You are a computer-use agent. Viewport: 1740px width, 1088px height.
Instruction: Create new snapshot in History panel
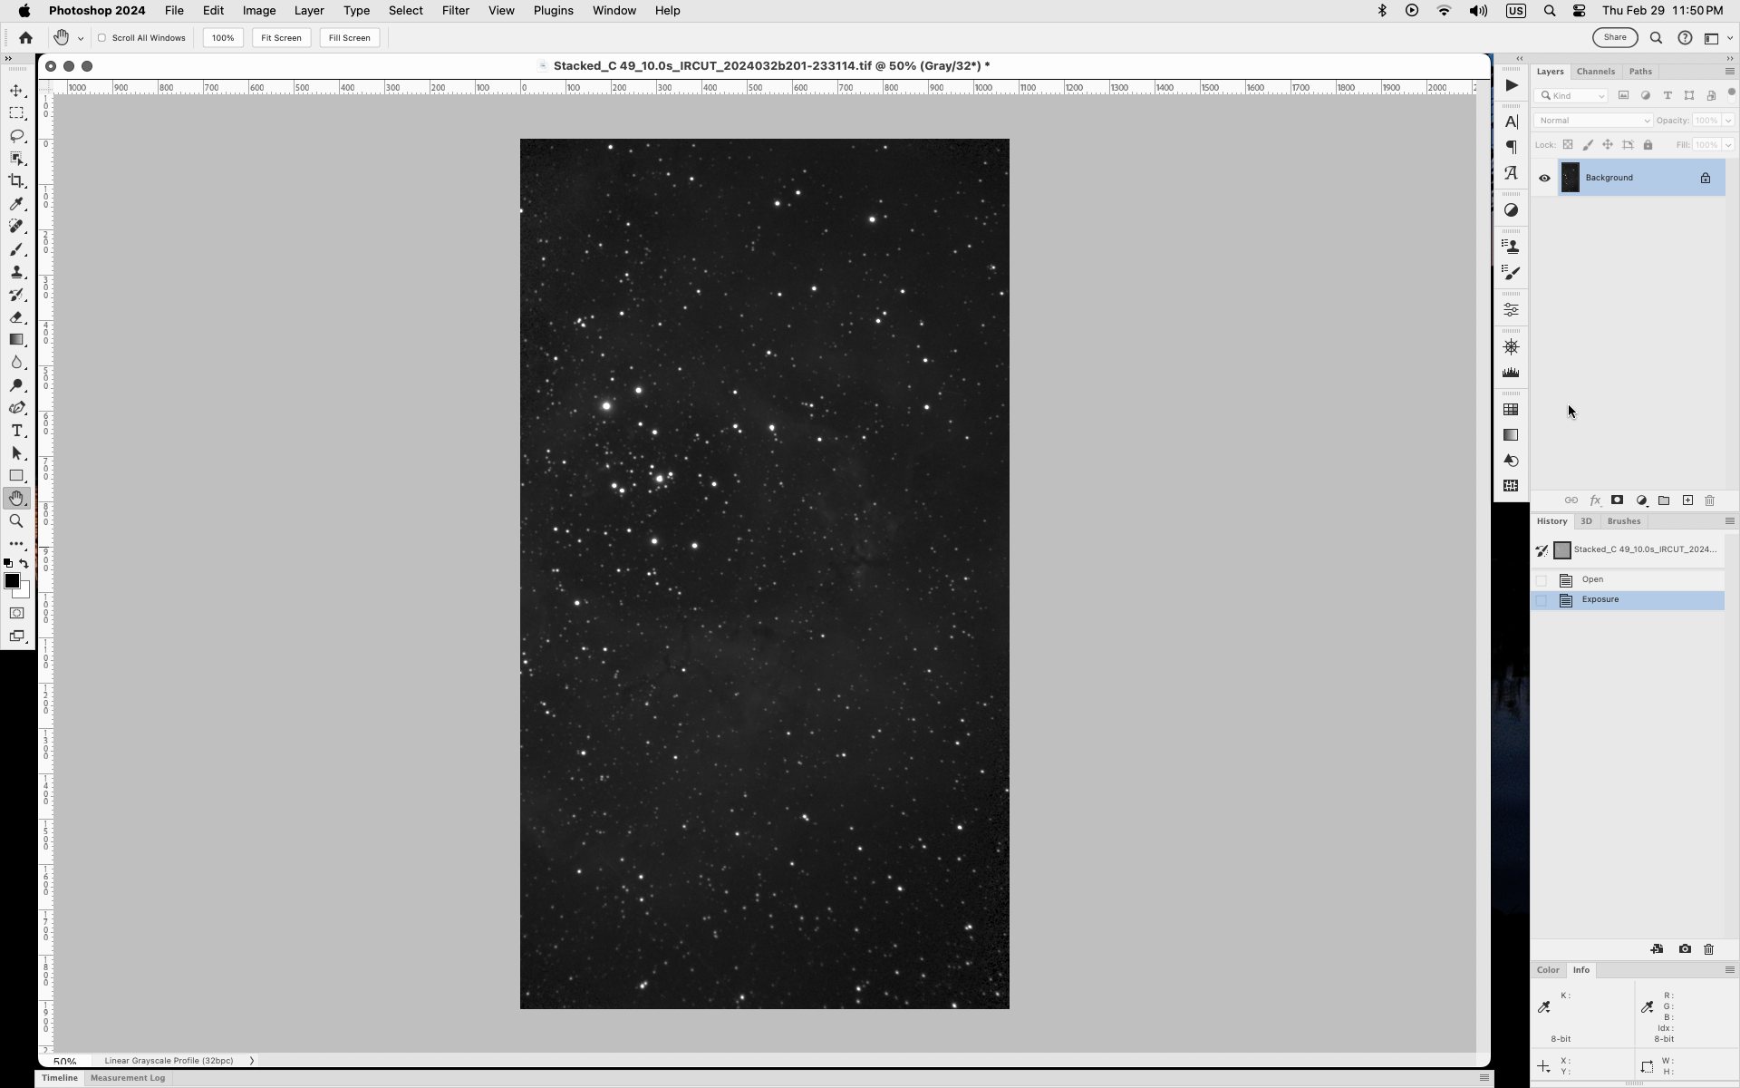1685,949
